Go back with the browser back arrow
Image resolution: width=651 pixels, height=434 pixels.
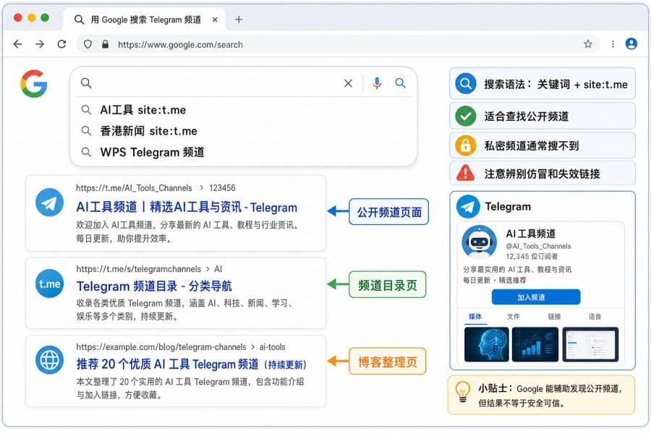tap(17, 44)
